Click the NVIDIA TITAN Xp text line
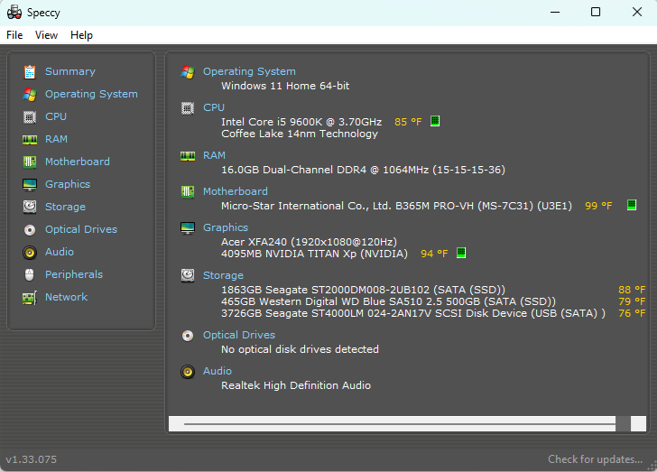Screen dimensions: 657x472 (x=314, y=254)
